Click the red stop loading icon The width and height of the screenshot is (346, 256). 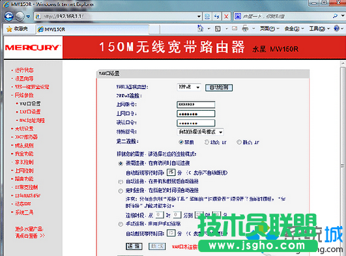[x=226, y=16]
